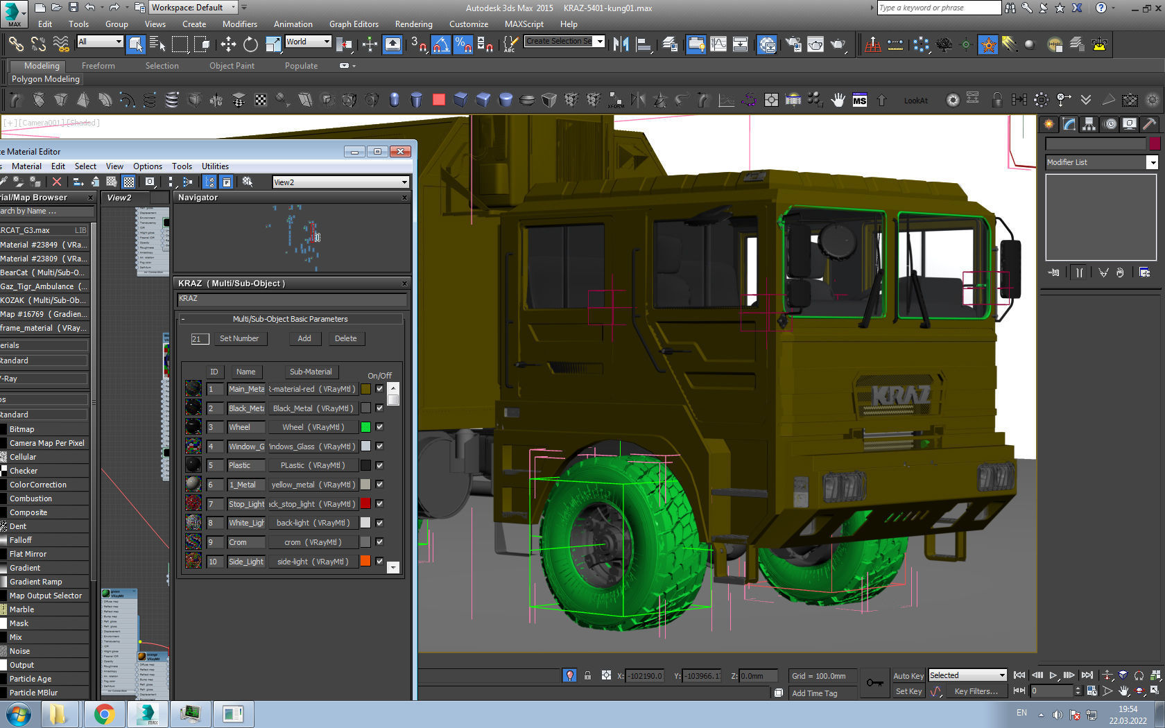The width and height of the screenshot is (1165, 728).
Task: Toggle Isolate Selection lightbulb in status bar
Action: 569,675
